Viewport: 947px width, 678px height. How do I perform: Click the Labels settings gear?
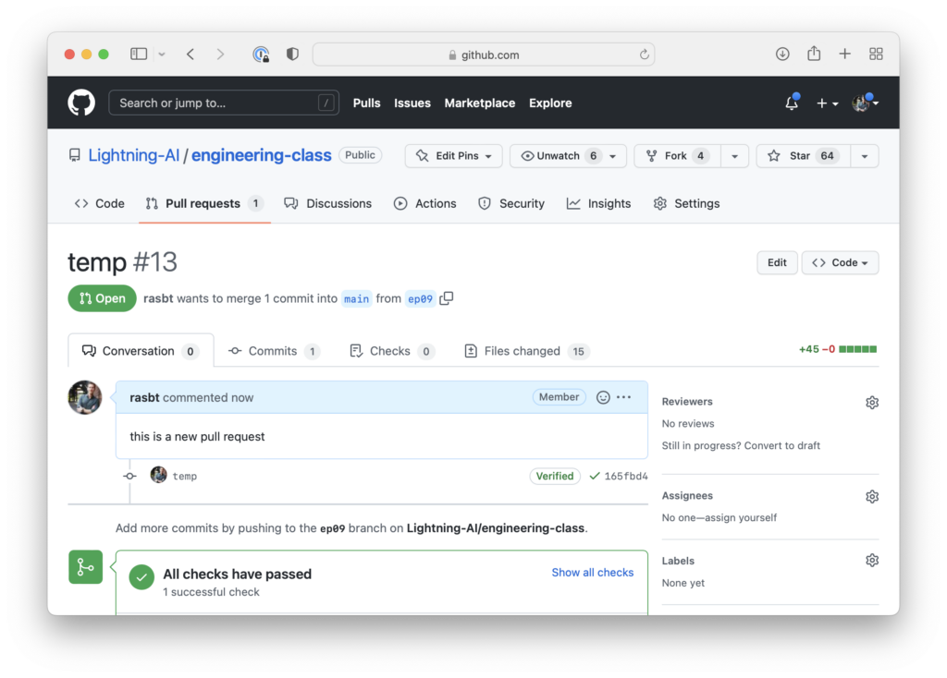click(x=871, y=560)
